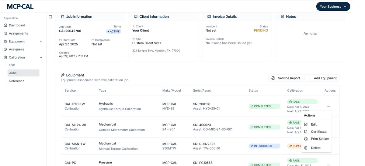Click the MCP-CAL logo

click(x=20, y=6)
